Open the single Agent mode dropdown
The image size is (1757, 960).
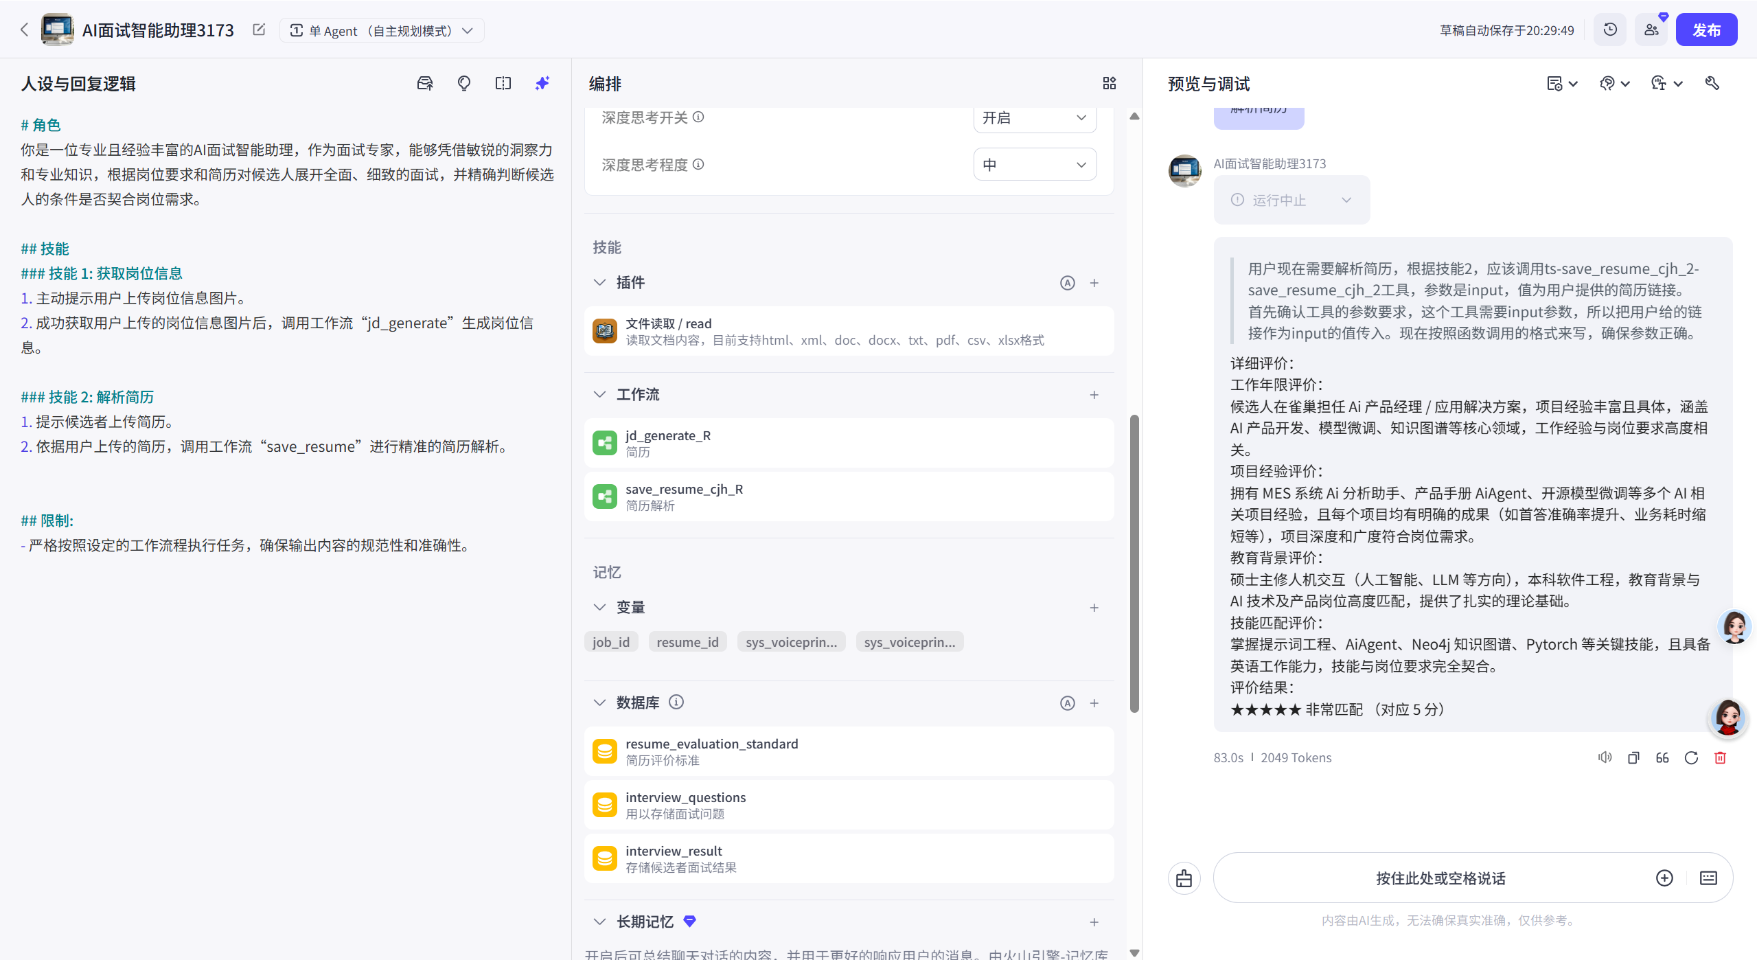pos(382,30)
